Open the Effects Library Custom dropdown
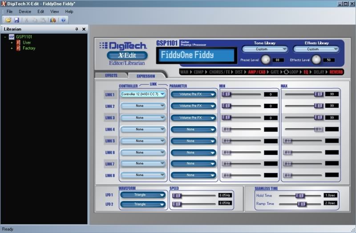Image resolution: width=356 pixels, height=233 pixels. pos(316,49)
